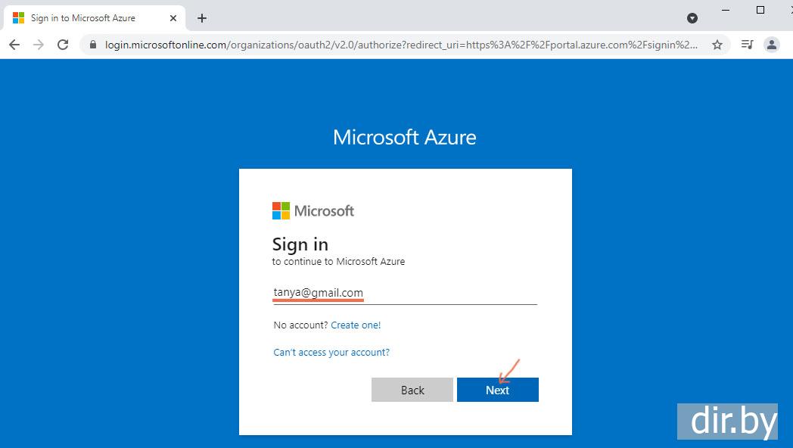Reload the sign-in page
The height and width of the screenshot is (448, 793).
pos(64,45)
